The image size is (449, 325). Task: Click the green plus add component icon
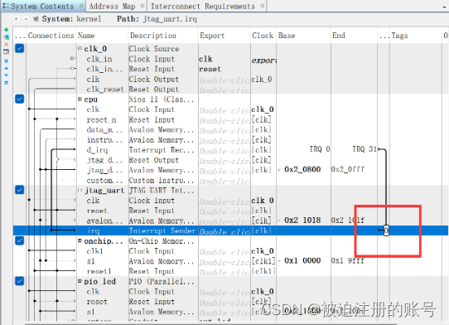pyautogui.click(x=6, y=30)
